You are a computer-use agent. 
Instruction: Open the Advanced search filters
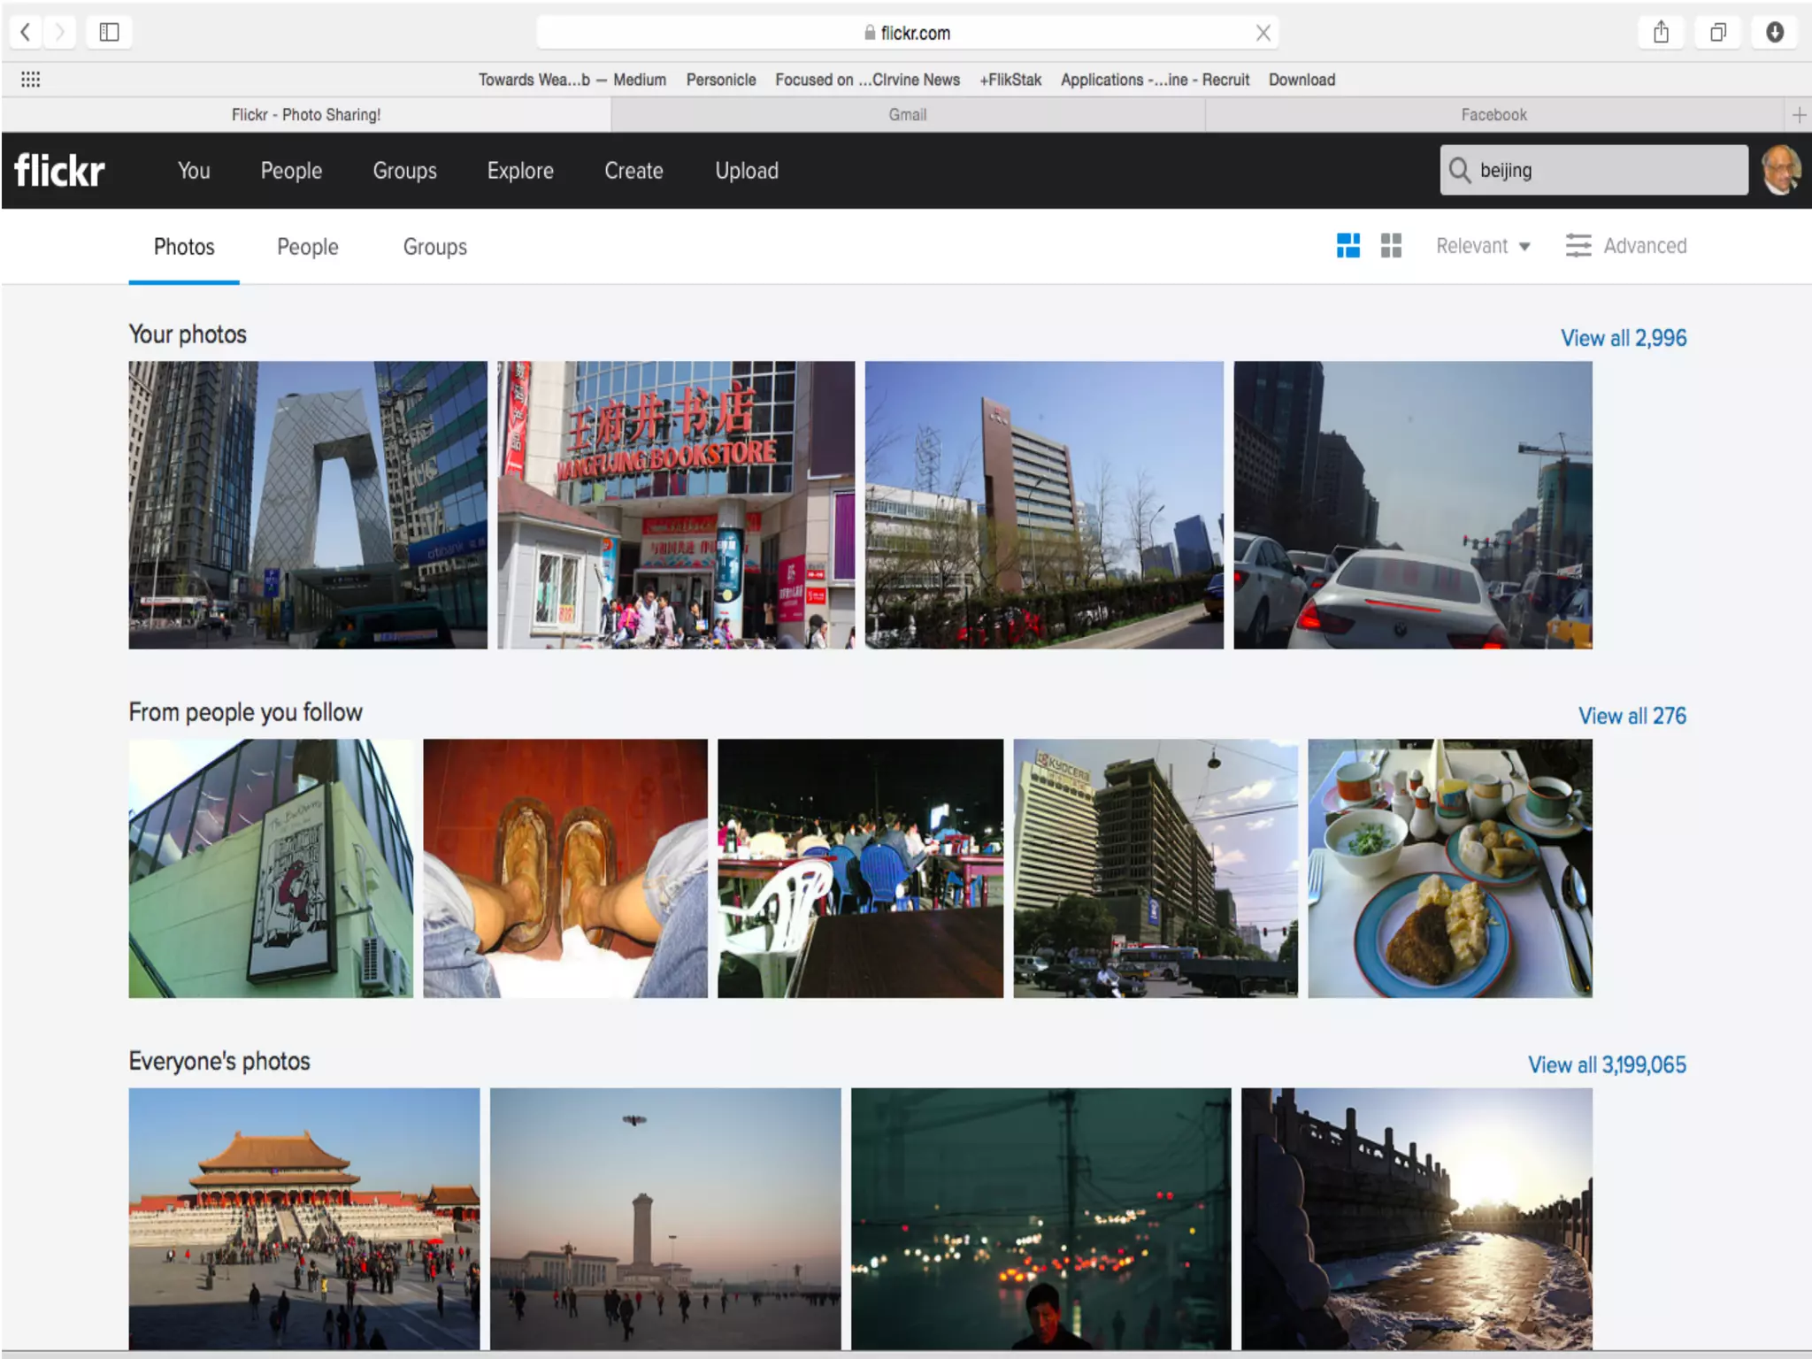(1626, 246)
